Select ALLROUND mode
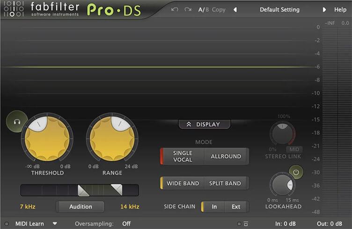The width and height of the screenshot is (352, 229). pyautogui.click(x=226, y=157)
